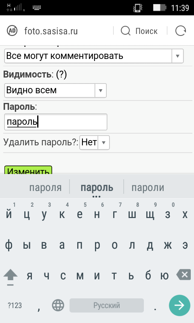194x323 pixels.
Task: Click the green 'Изменить' button
Action: 28,170
